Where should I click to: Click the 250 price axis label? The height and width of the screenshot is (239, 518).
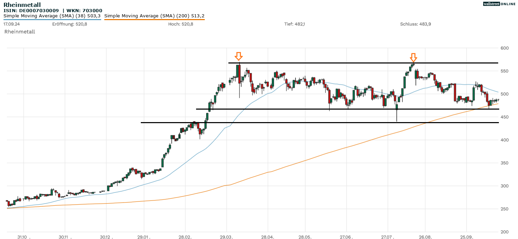(504, 209)
